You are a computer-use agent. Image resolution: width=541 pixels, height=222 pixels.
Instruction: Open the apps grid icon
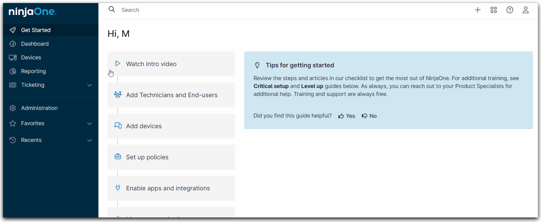[x=494, y=10]
